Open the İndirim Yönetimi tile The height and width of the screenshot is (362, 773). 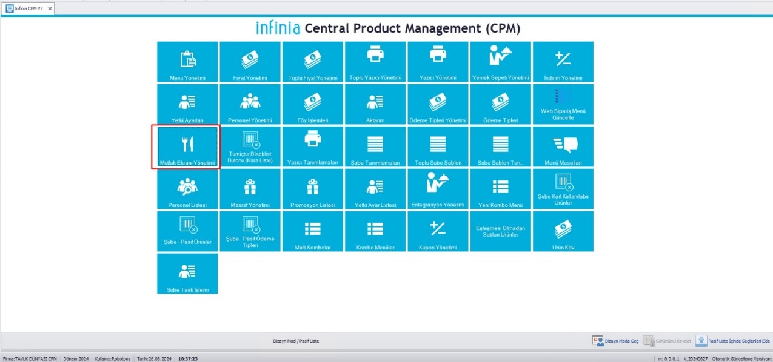(x=563, y=62)
